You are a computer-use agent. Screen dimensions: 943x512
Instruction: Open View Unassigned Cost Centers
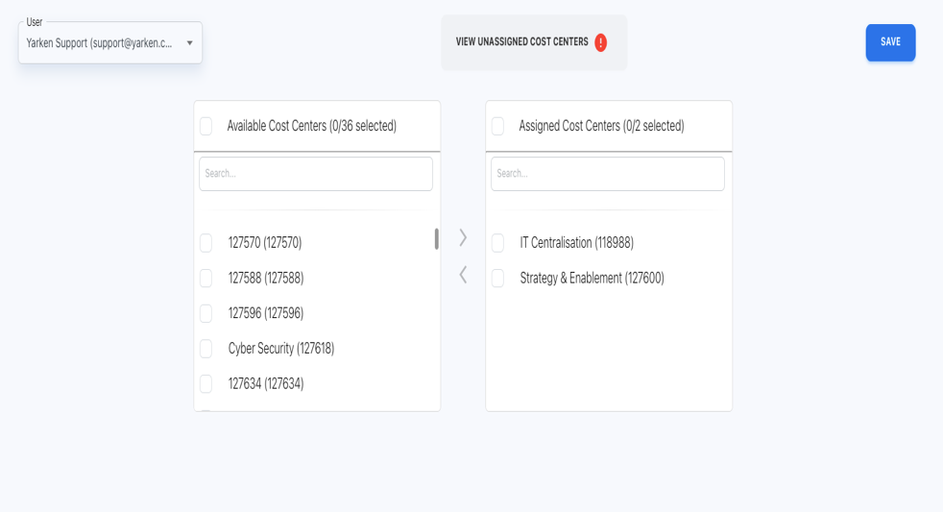[x=521, y=42]
